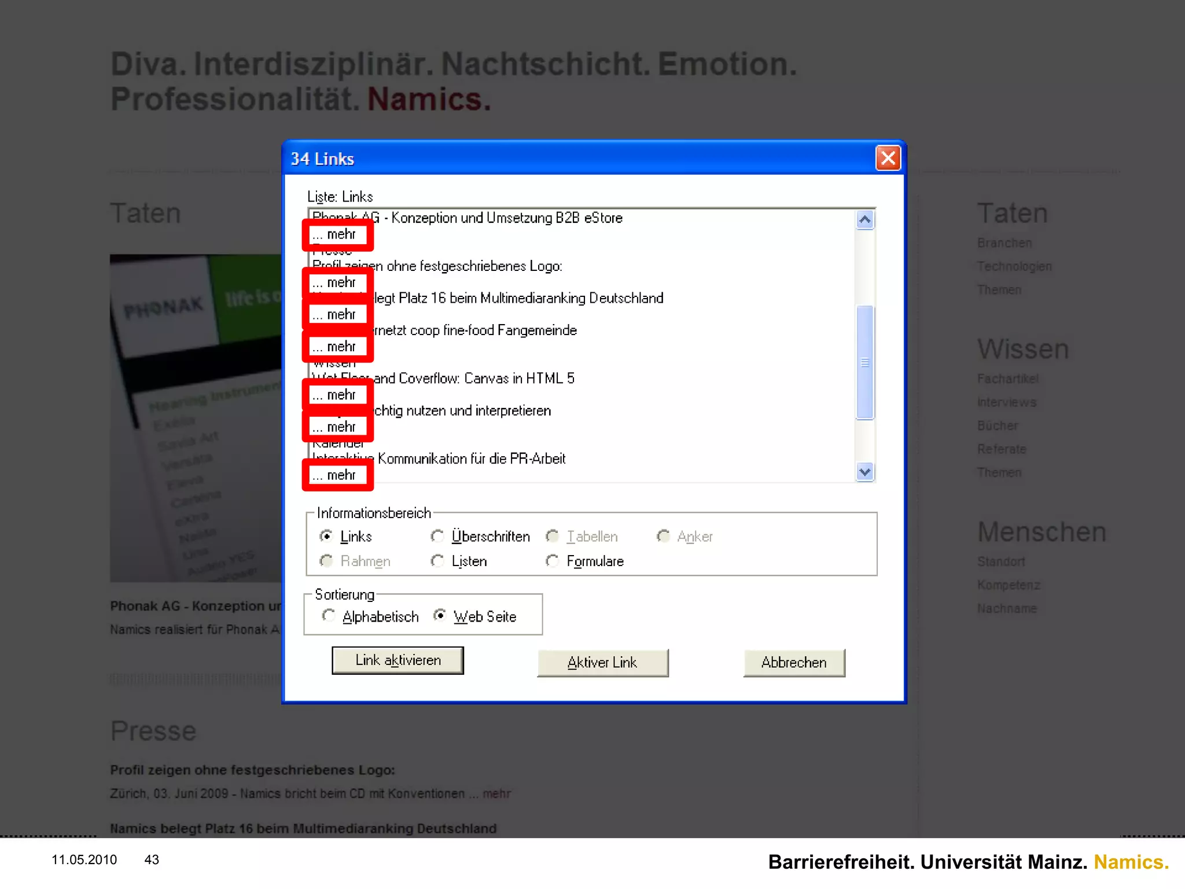Click the list scrollbar up arrow

865,219
